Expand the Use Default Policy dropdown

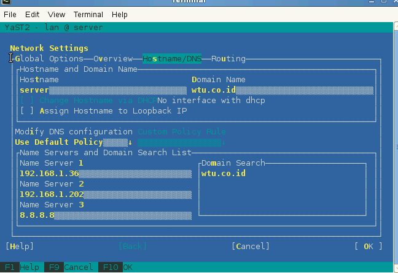74,142
